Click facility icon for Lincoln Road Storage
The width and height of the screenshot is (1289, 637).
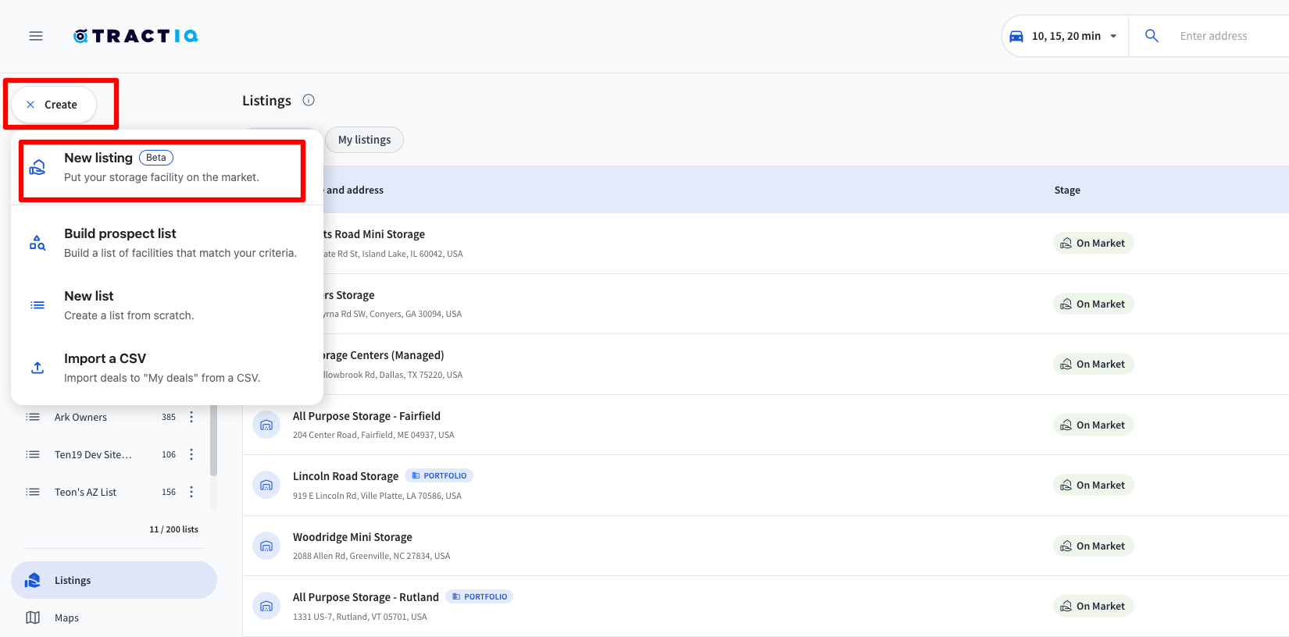click(266, 485)
